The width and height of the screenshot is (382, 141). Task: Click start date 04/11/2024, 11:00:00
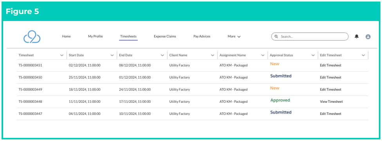point(85,114)
